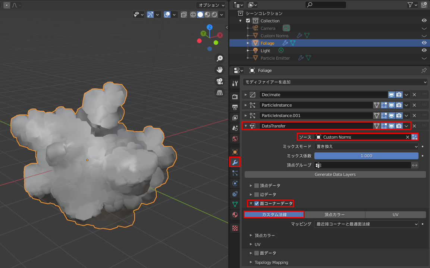
Task: Select the UV data type button
Action: (x=395, y=215)
